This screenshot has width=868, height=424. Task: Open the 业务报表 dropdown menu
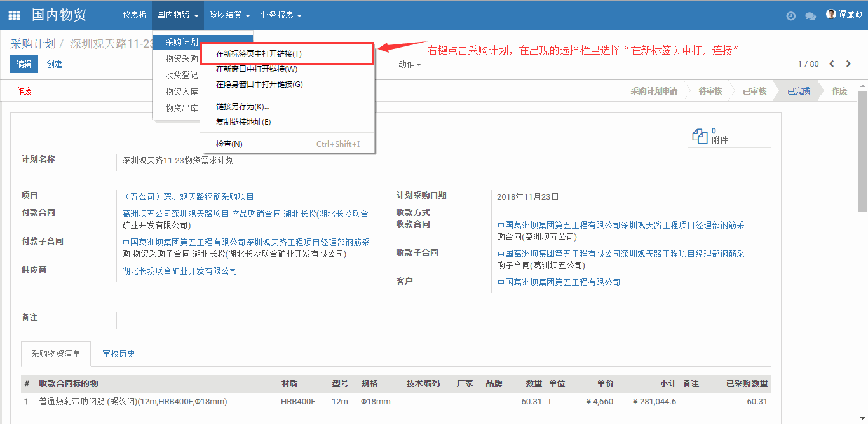(281, 15)
